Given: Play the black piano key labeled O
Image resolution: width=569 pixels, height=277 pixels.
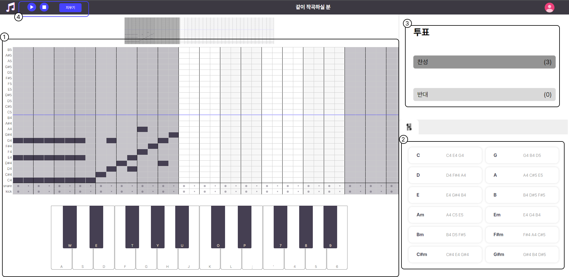Looking at the screenshot, I should (218, 227).
